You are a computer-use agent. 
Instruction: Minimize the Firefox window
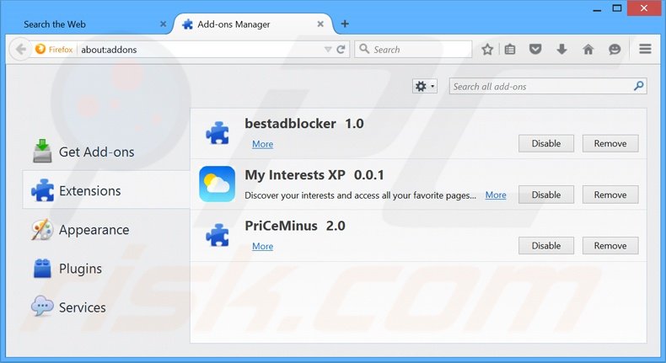point(597,9)
